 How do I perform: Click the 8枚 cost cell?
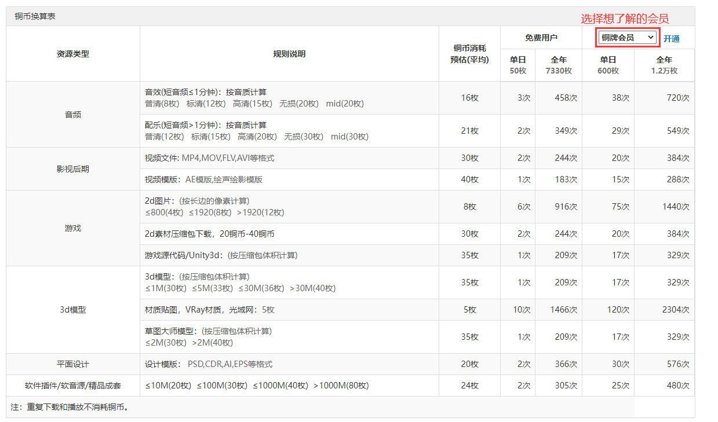pos(469,207)
